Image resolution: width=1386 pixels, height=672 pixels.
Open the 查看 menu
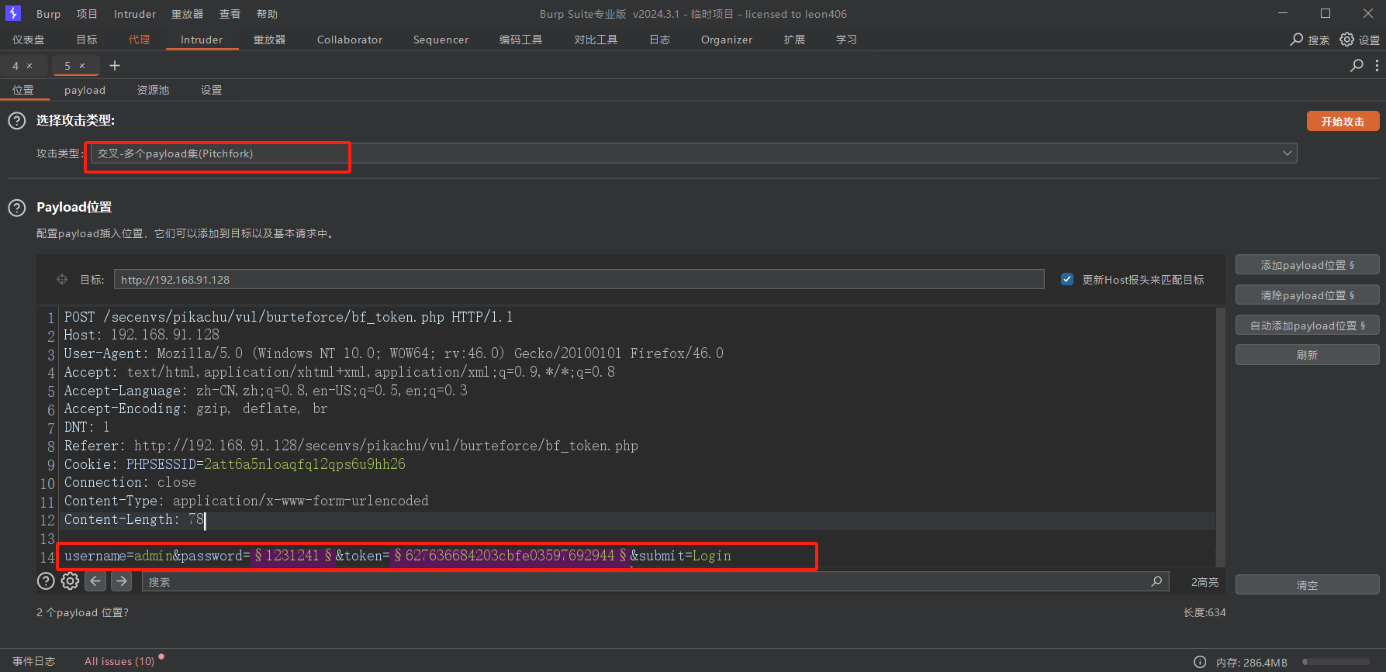pos(230,14)
